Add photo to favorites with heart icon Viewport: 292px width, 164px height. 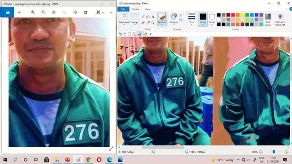coord(64,12)
